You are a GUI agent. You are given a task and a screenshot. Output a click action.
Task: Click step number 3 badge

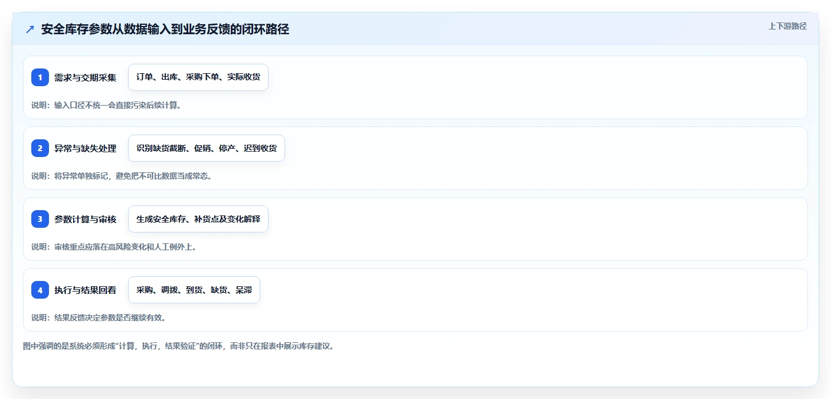point(40,219)
